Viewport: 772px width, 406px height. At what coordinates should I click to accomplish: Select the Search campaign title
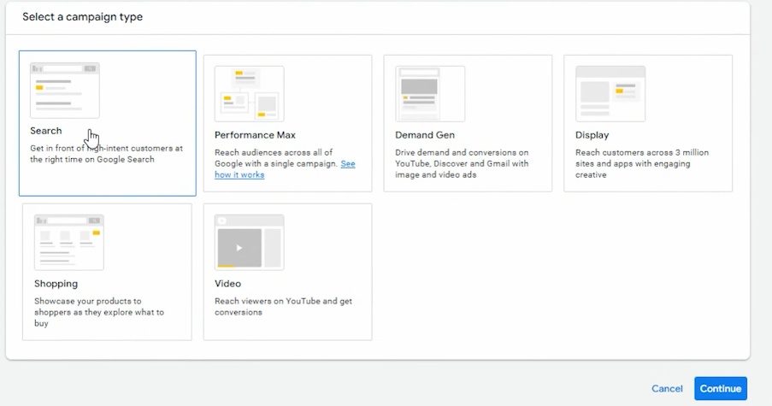pyautogui.click(x=46, y=131)
